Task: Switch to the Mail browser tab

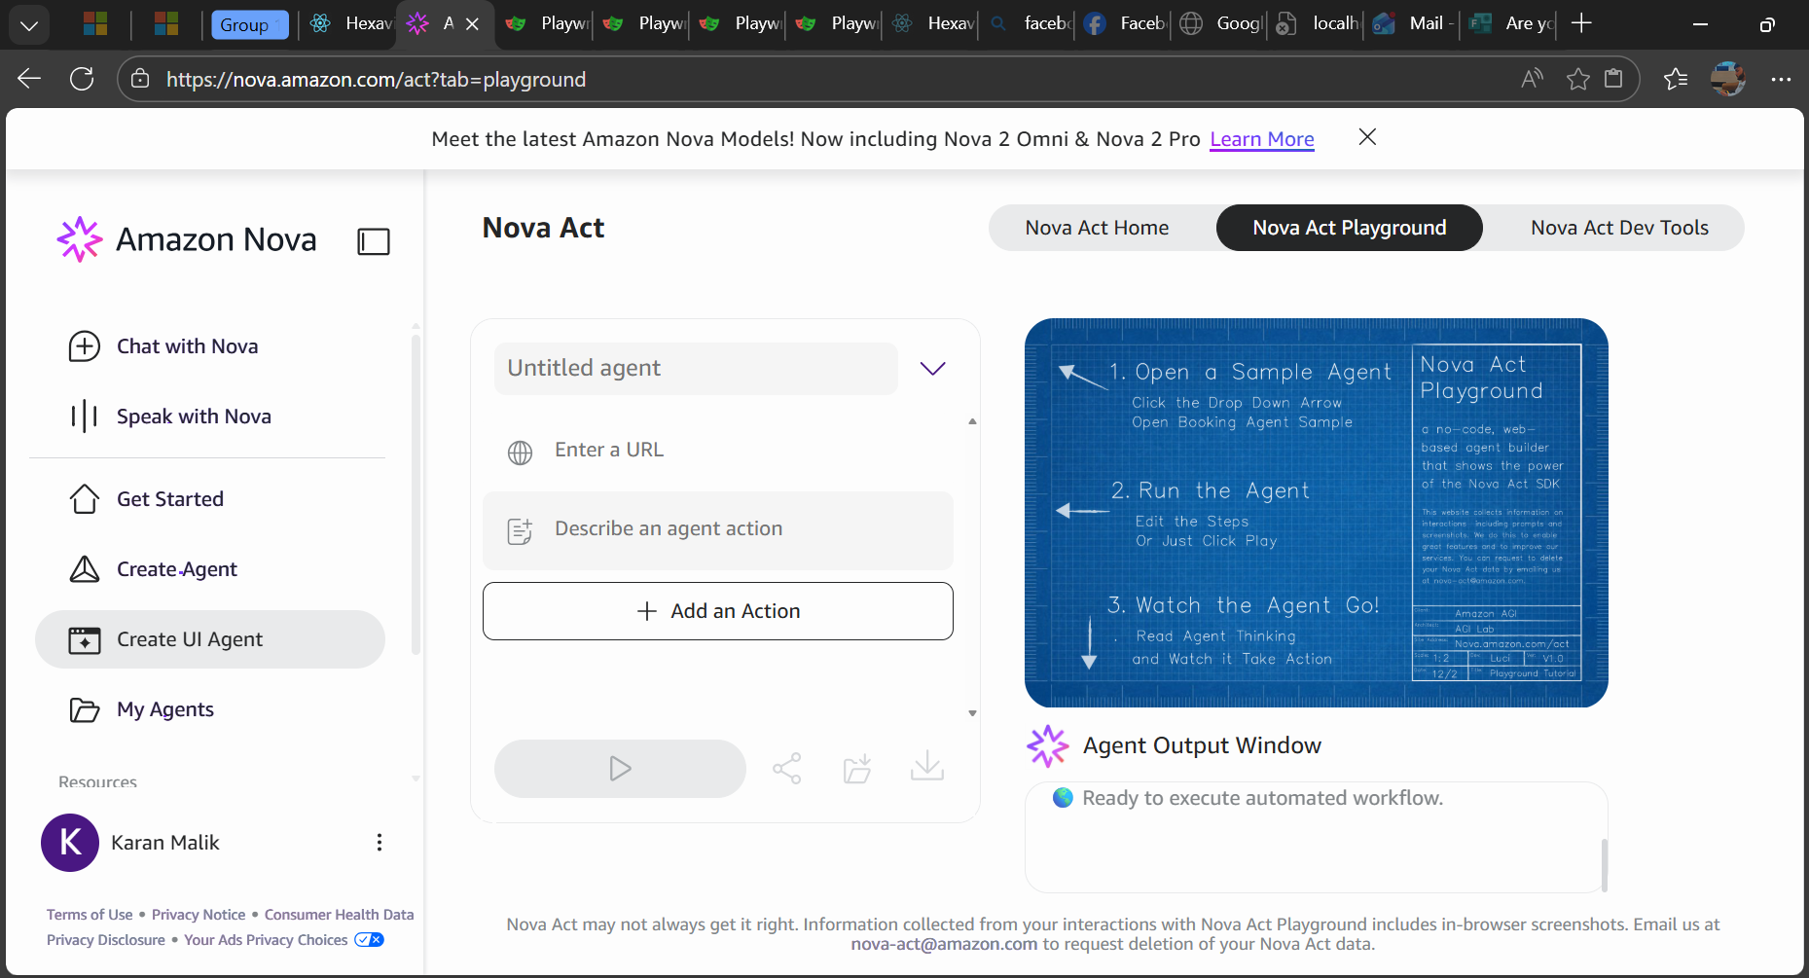Action: [1413, 23]
